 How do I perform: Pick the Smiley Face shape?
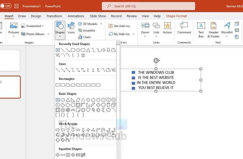[x=83, y=110]
